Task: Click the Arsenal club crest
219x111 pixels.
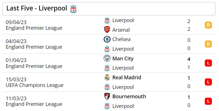Action: click(x=107, y=30)
